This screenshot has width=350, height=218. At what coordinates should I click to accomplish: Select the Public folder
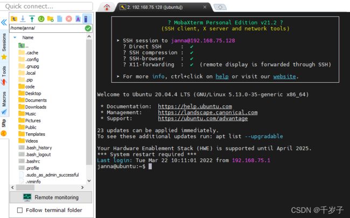pos(27,127)
